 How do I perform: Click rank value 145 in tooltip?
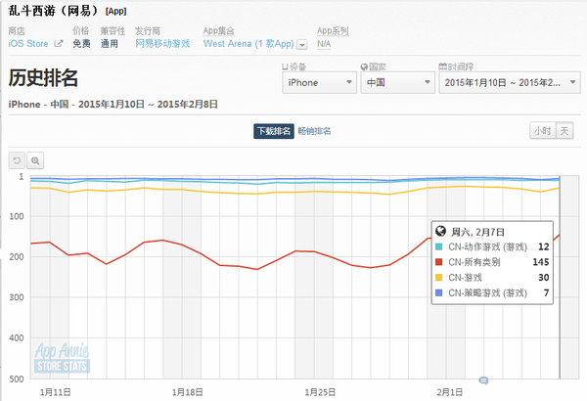pos(541,262)
